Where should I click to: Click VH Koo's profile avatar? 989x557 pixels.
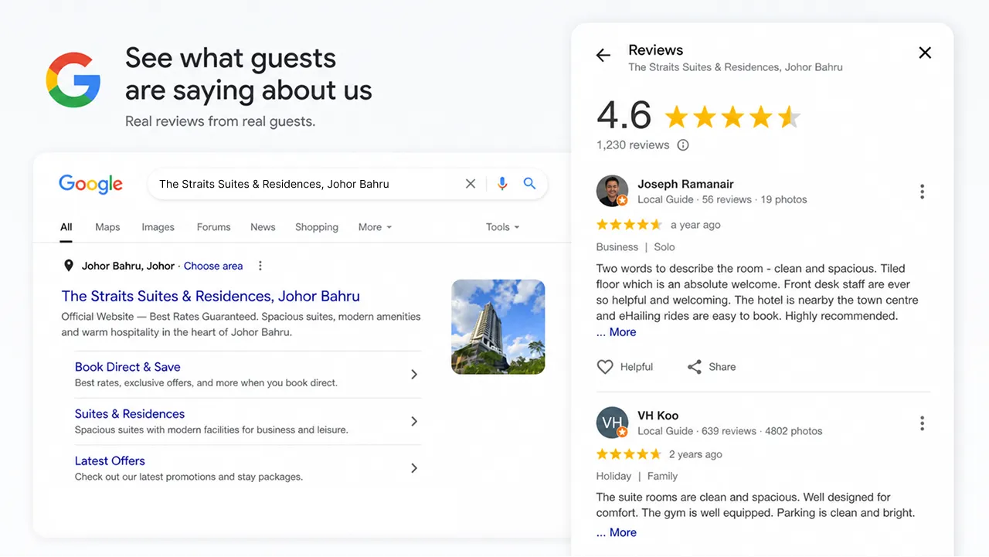(x=612, y=423)
